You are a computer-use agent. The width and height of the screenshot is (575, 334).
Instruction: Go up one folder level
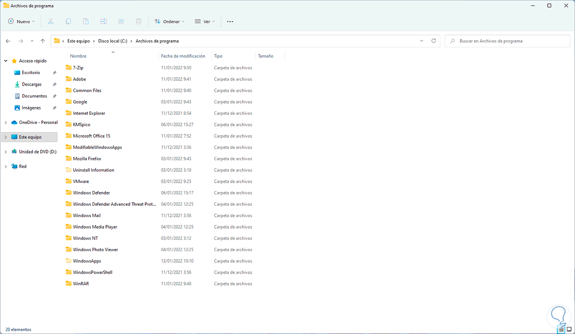tap(43, 41)
